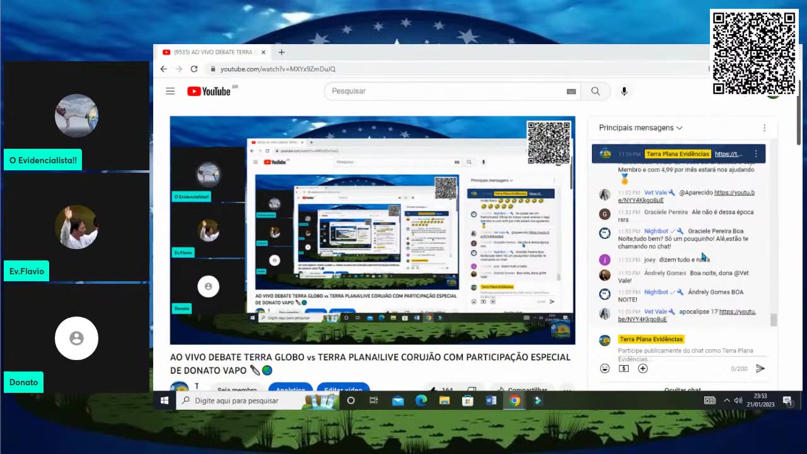The width and height of the screenshot is (807, 454).
Task: Click the Compartilhar share button
Action: pyautogui.click(x=521, y=389)
